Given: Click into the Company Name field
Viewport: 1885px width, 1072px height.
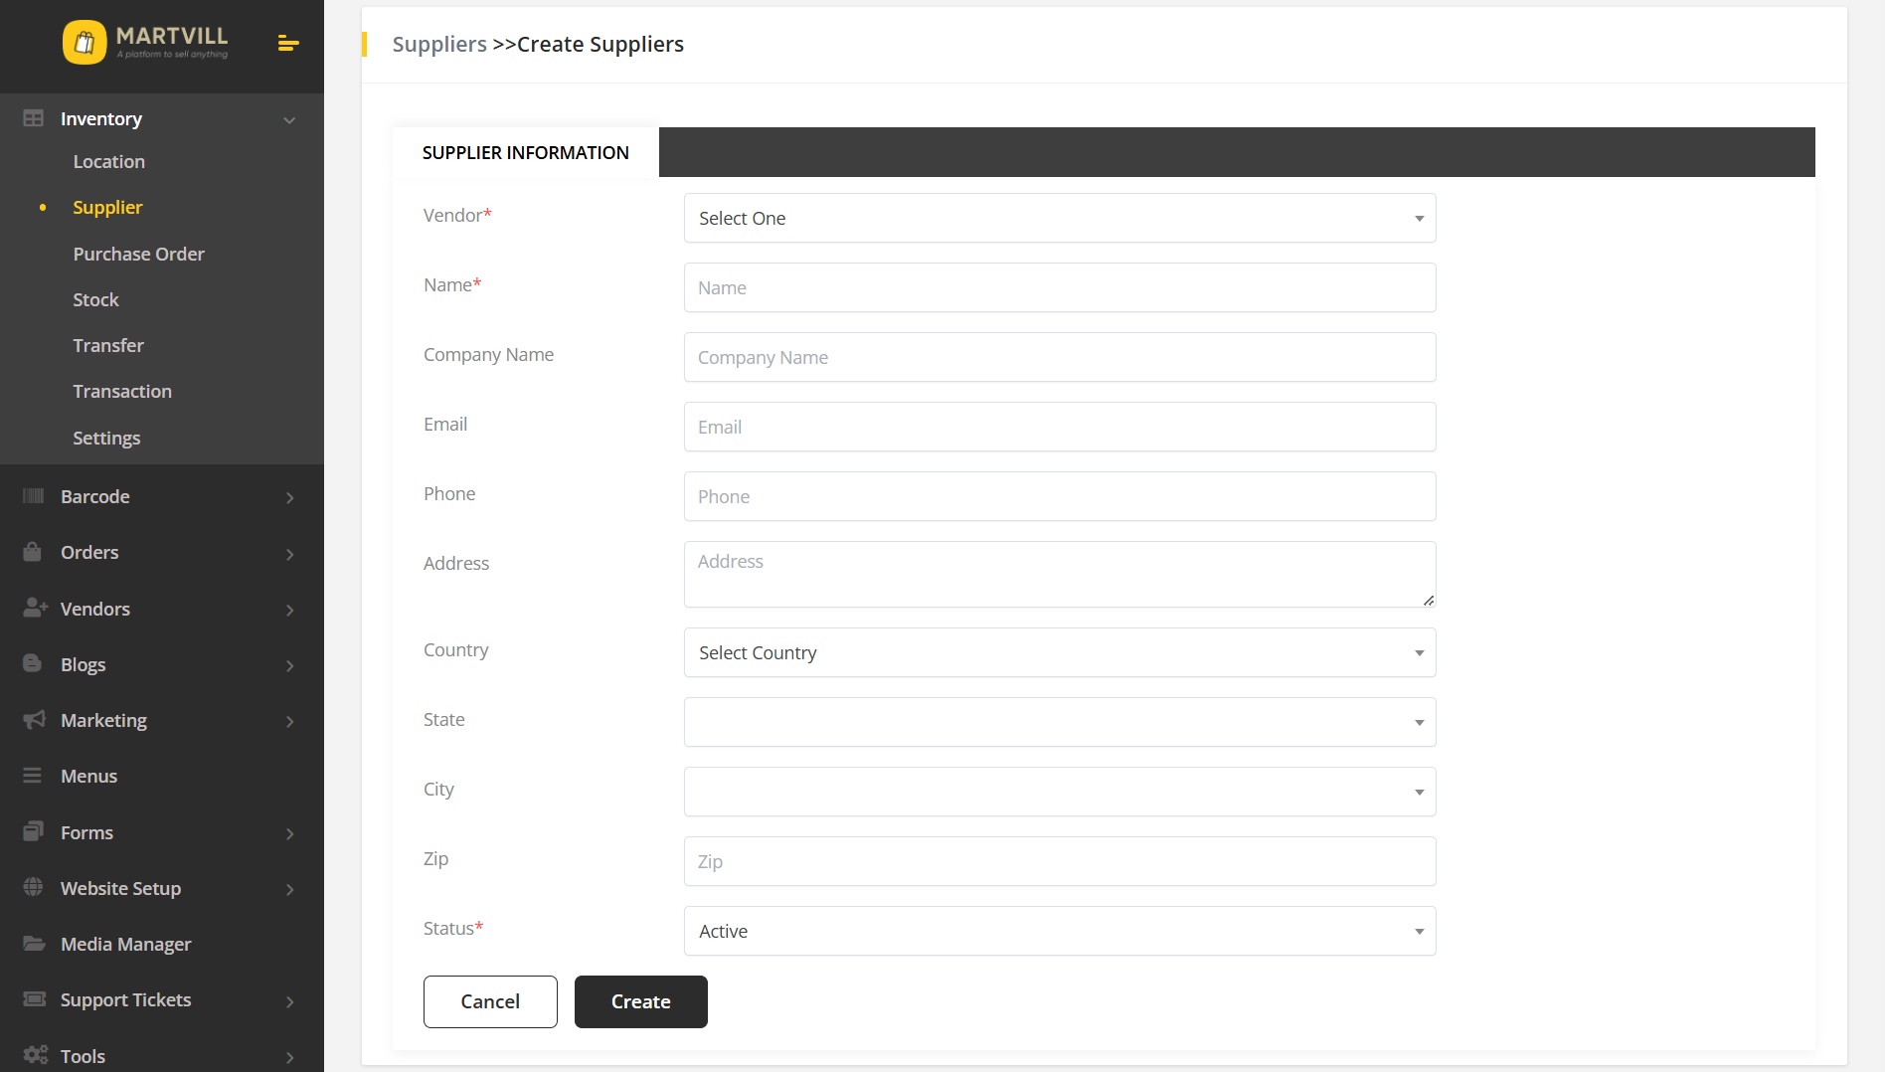Looking at the screenshot, I should (1059, 357).
